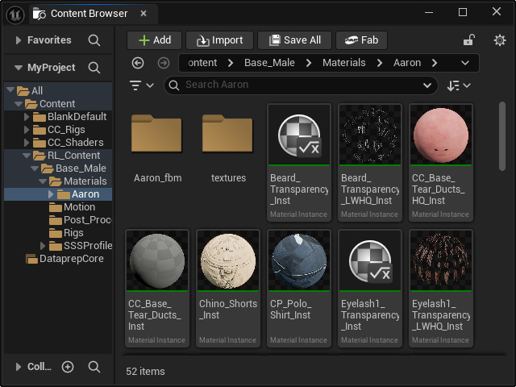Open saved searches dropdown in search box
516x387 pixels.
(427, 85)
